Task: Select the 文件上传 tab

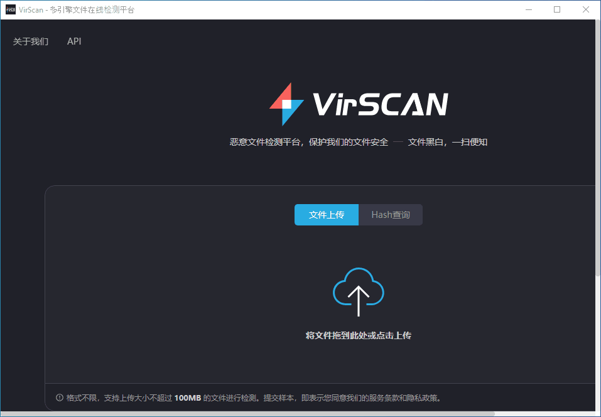Action: 327,215
